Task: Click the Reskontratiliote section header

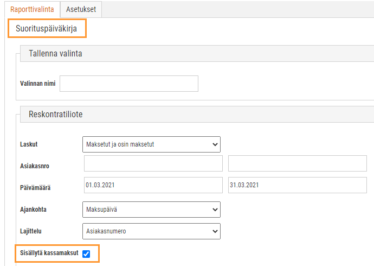Action: (x=56, y=114)
